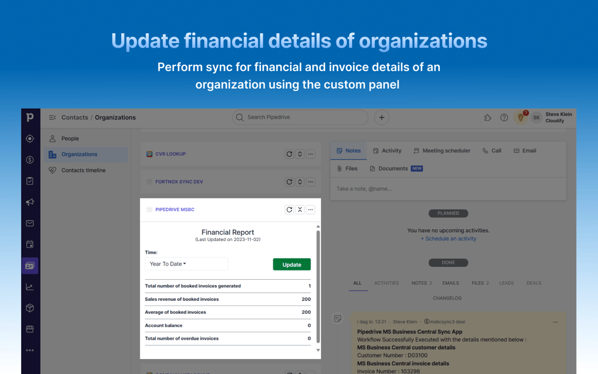Open the Year To Date dropdown

click(x=186, y=264)
